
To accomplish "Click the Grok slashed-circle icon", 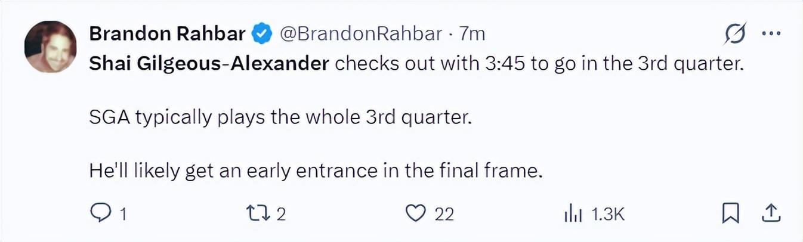I will pyautogui.click(x=735, y=35).
